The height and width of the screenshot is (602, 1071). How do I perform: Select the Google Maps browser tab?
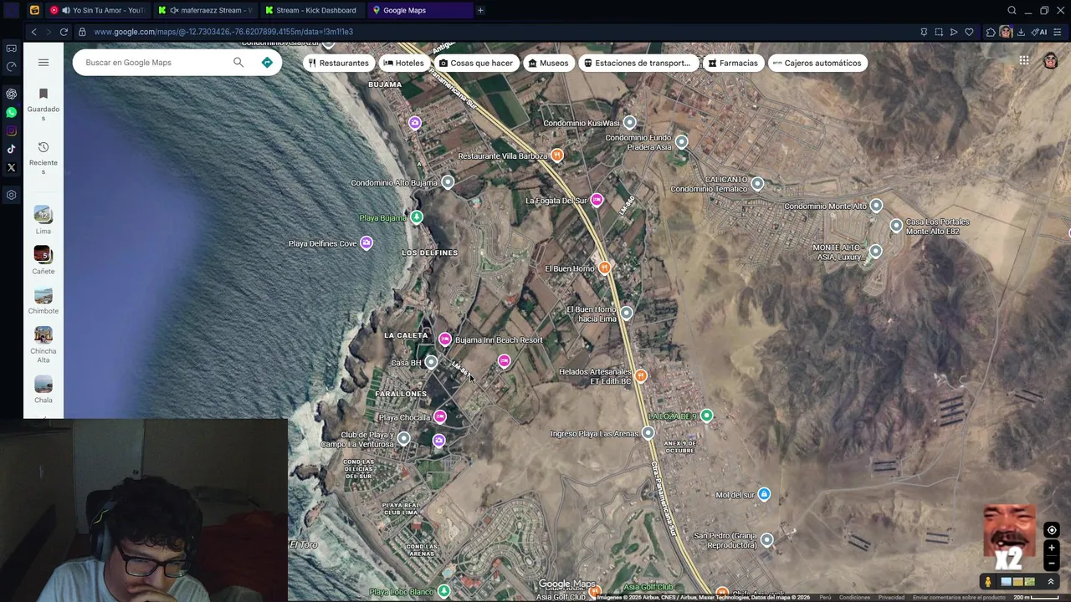click(x=418, y=10)
